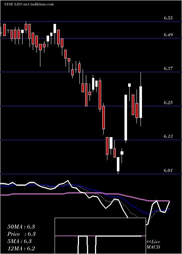
Task: Click the Price : 6.3 readout
Action: pos(21,234)
